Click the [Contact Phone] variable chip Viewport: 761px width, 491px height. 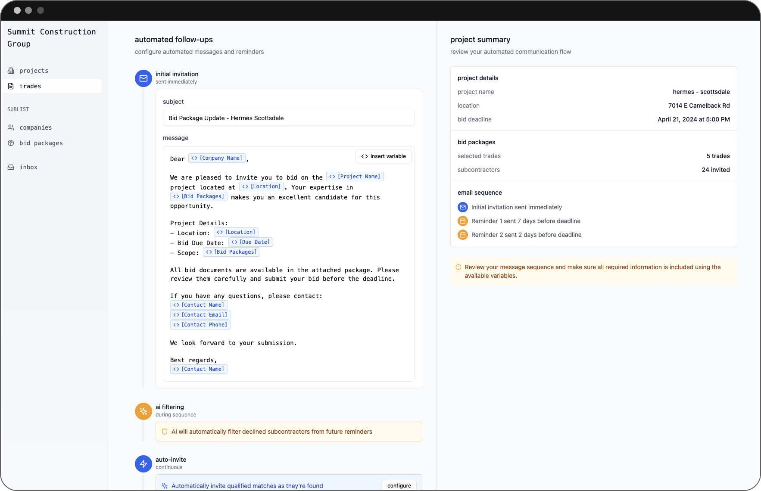tap(200, 325)
